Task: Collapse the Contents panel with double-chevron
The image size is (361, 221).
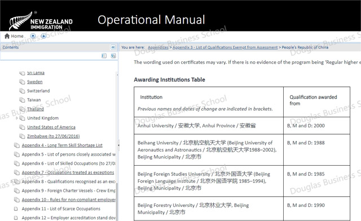Action: point(113,47)
